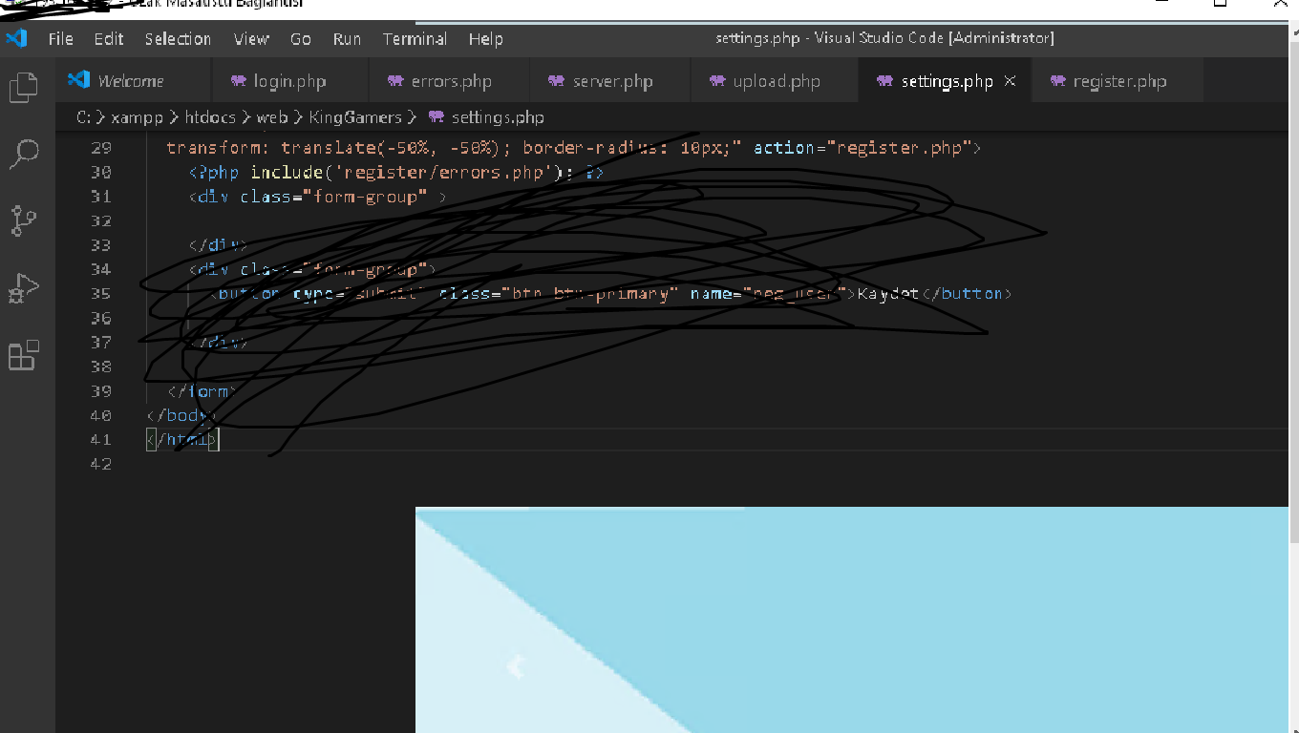Open the Explorer view in activity bar
Screen dimensions: 1299x733
[x=23, y=88]
